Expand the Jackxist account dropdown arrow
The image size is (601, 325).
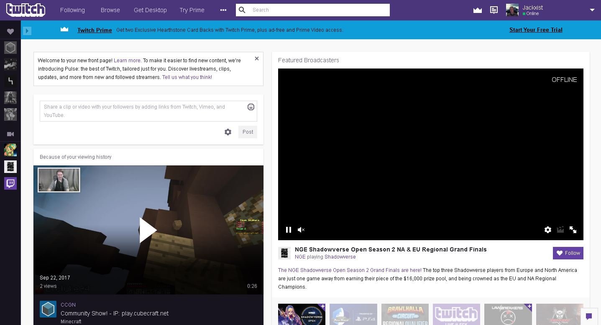[592, 10]
